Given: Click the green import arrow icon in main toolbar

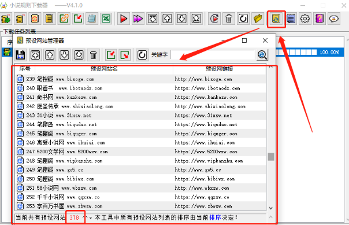Looking at the screenshot, I should click(x=78, y=19).
